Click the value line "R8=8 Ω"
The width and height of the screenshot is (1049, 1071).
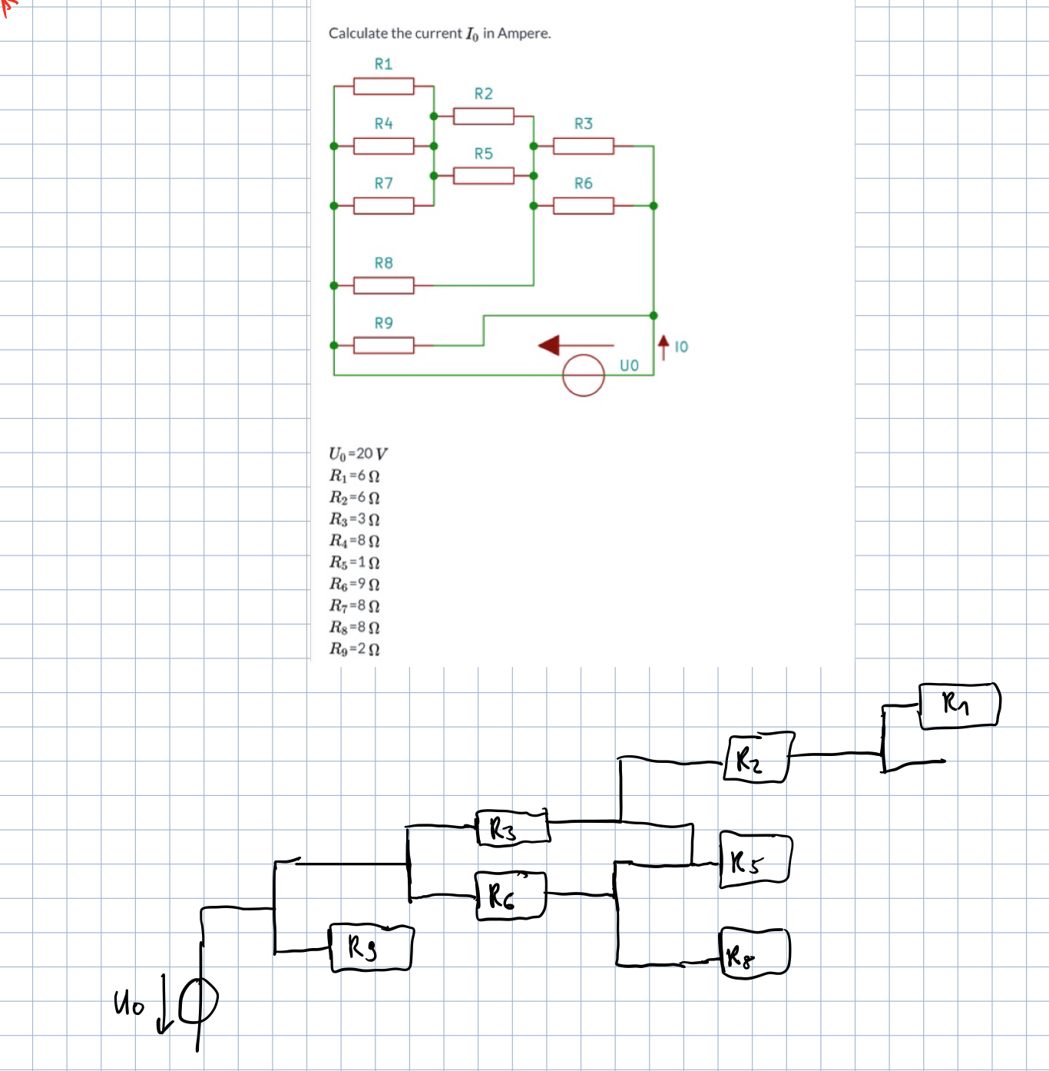point(355,628)
